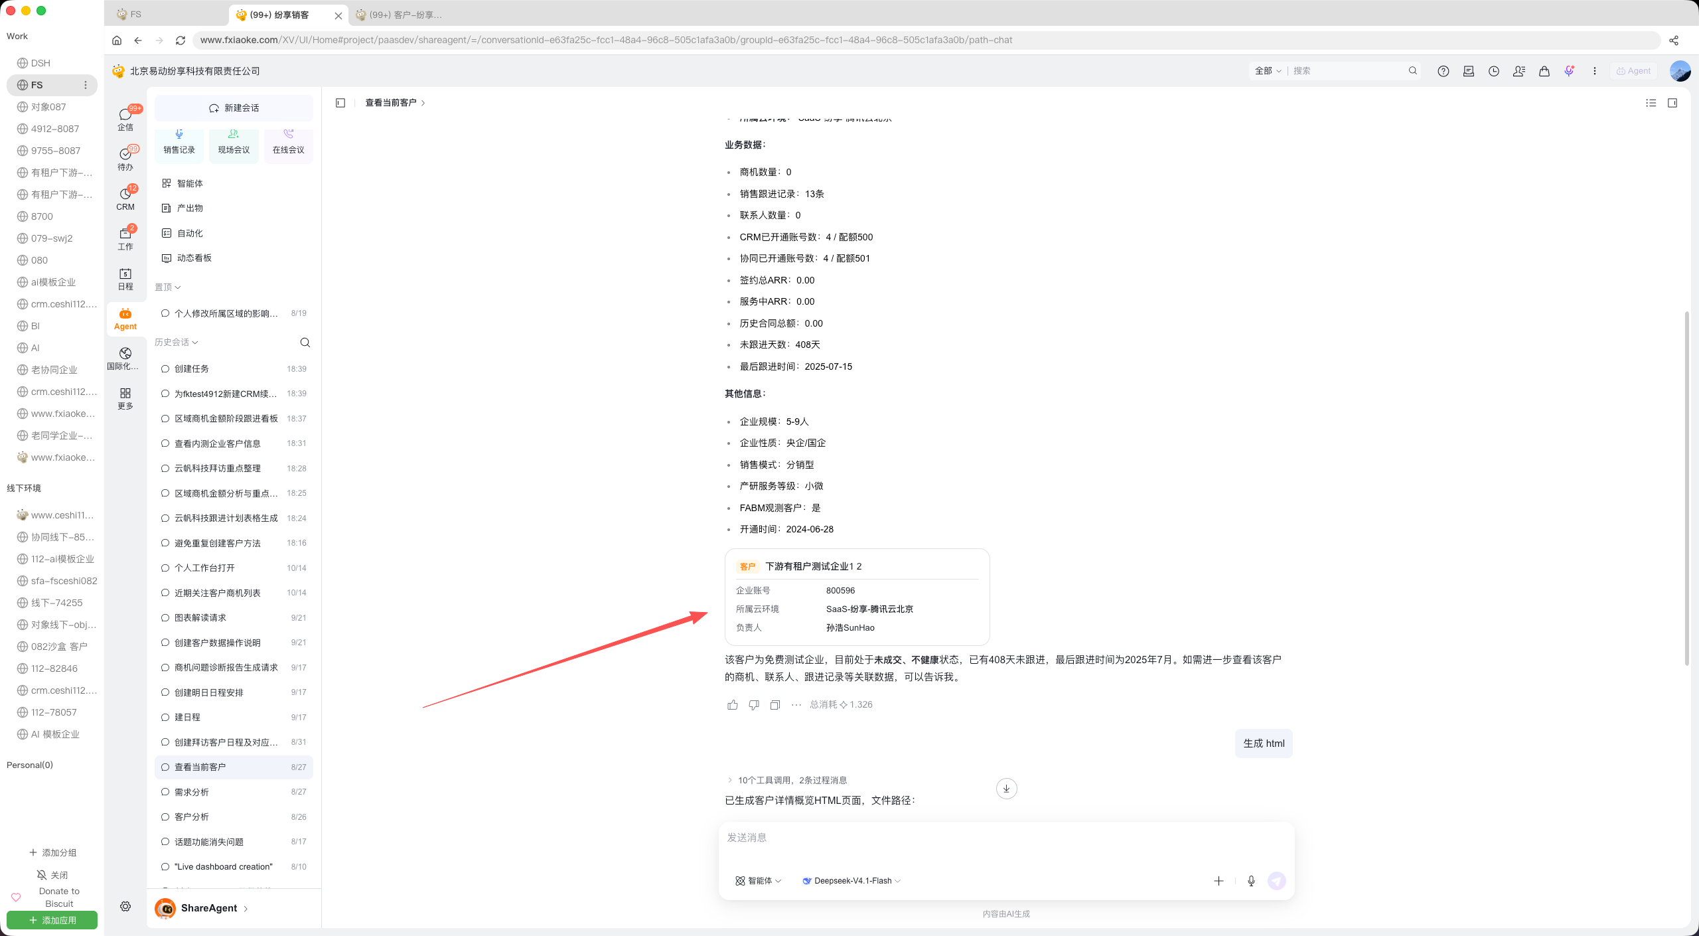1699x936 pixels.
Task: Click the thumbs-up icon under the reply
Action: click(733, 705)
